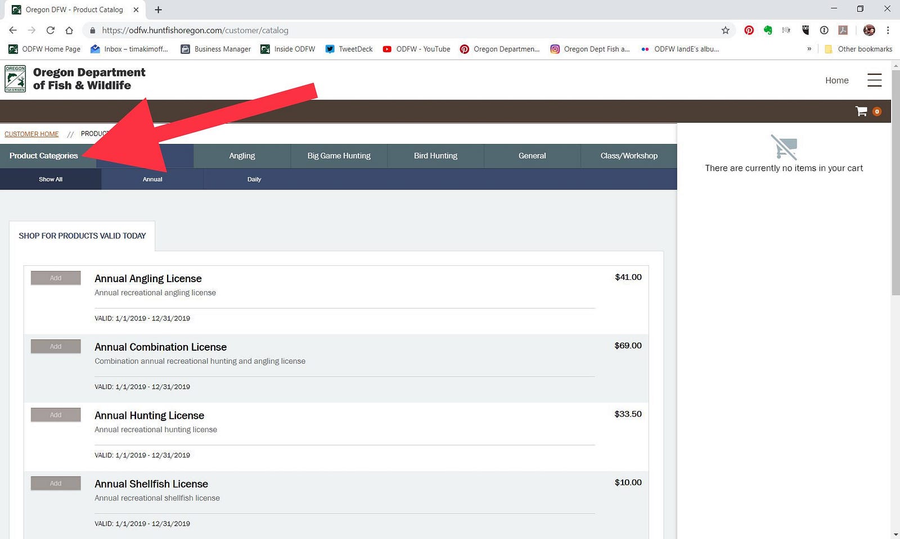
Task: Click Annual Hunting License title
Action: [149, 416]
